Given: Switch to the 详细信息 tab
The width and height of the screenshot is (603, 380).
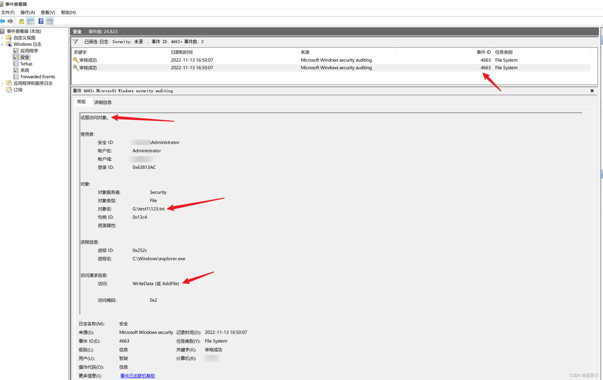Looking at the screenshot, I should (103, 102).
